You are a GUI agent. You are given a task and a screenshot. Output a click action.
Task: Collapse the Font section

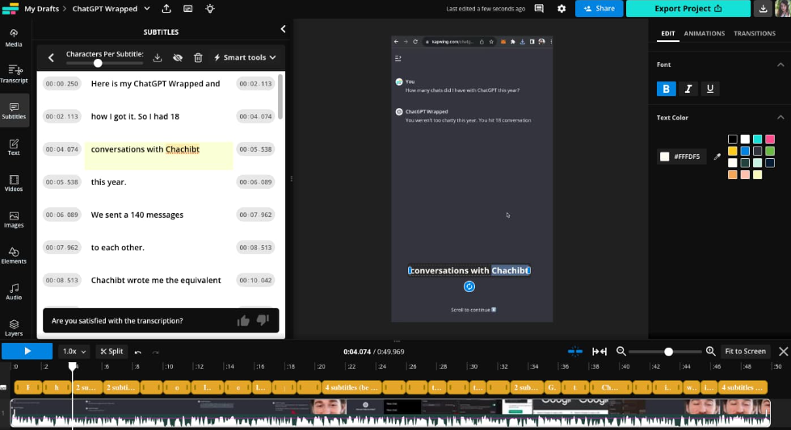click(780, 65)
